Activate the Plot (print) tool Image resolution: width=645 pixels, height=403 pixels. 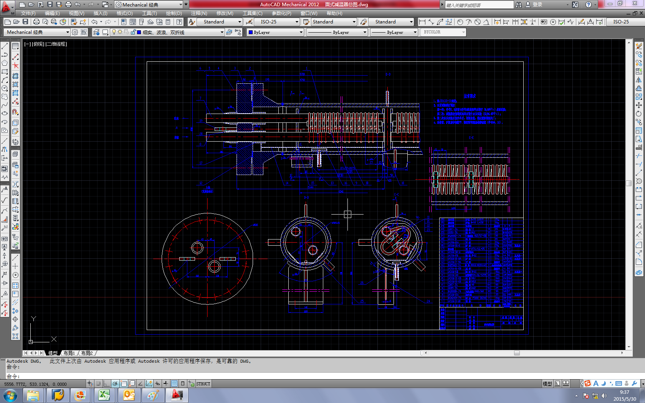[x=36, y=22]
